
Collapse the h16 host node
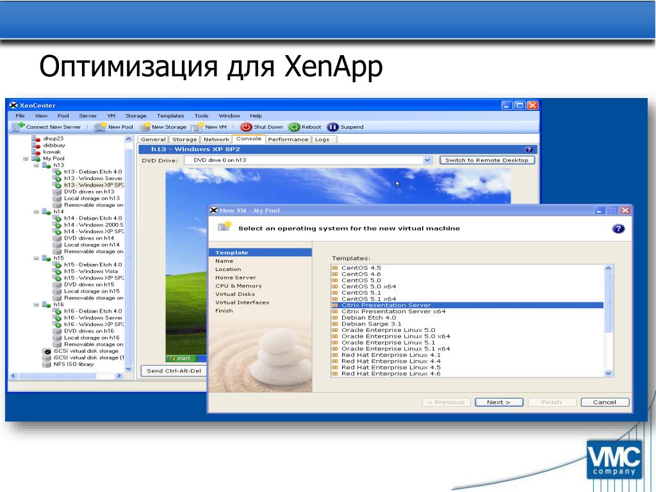coord(37,304)
